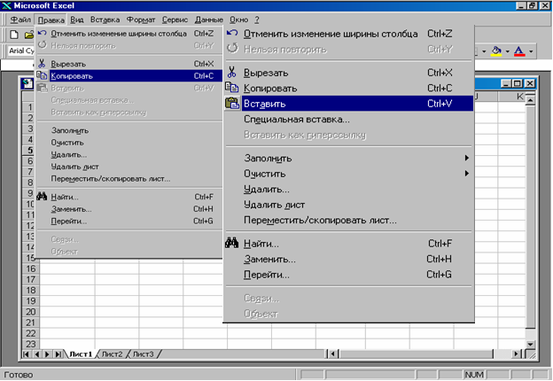
Task: Click the font color A button with red bar
Action: point(519,51)
